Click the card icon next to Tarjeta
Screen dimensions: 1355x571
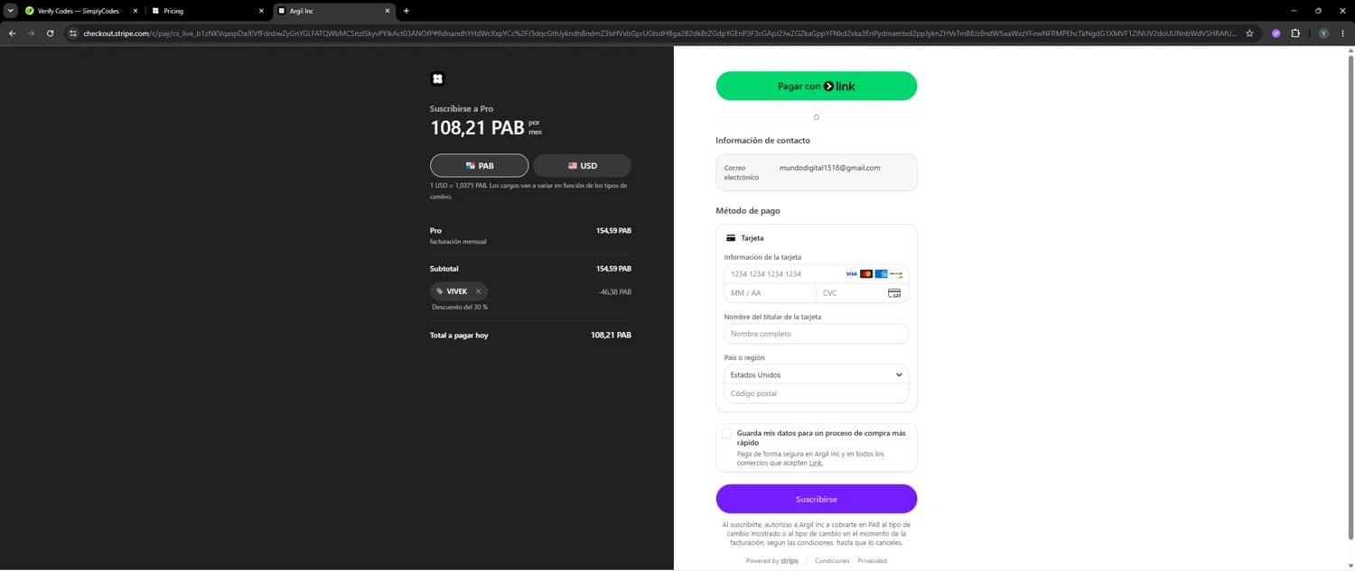click(x=731, y=238)
